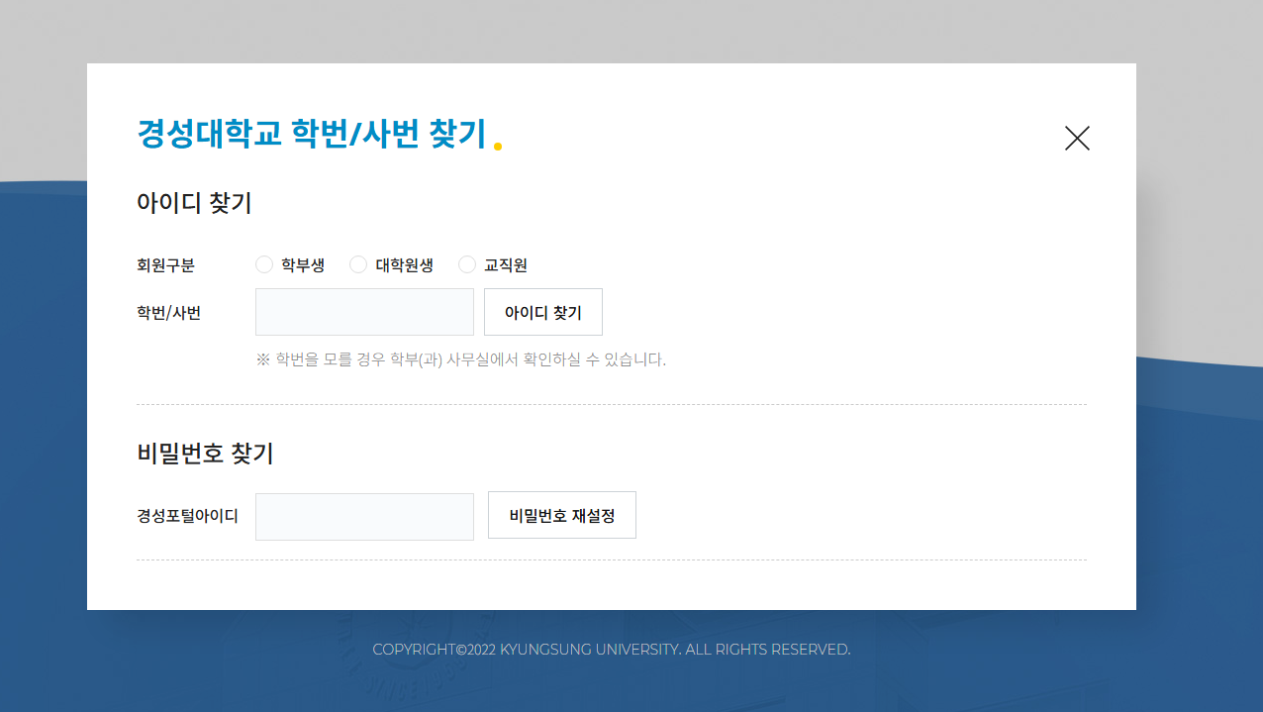Click the 비밀번호 찾기 section heading
The image size is (1263, 712).
(x=205, y=454)
